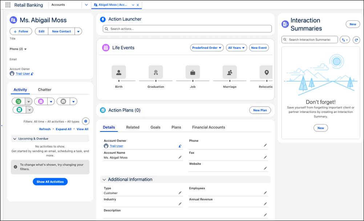Change owner icon in Details Account Owner

(180, 146)
